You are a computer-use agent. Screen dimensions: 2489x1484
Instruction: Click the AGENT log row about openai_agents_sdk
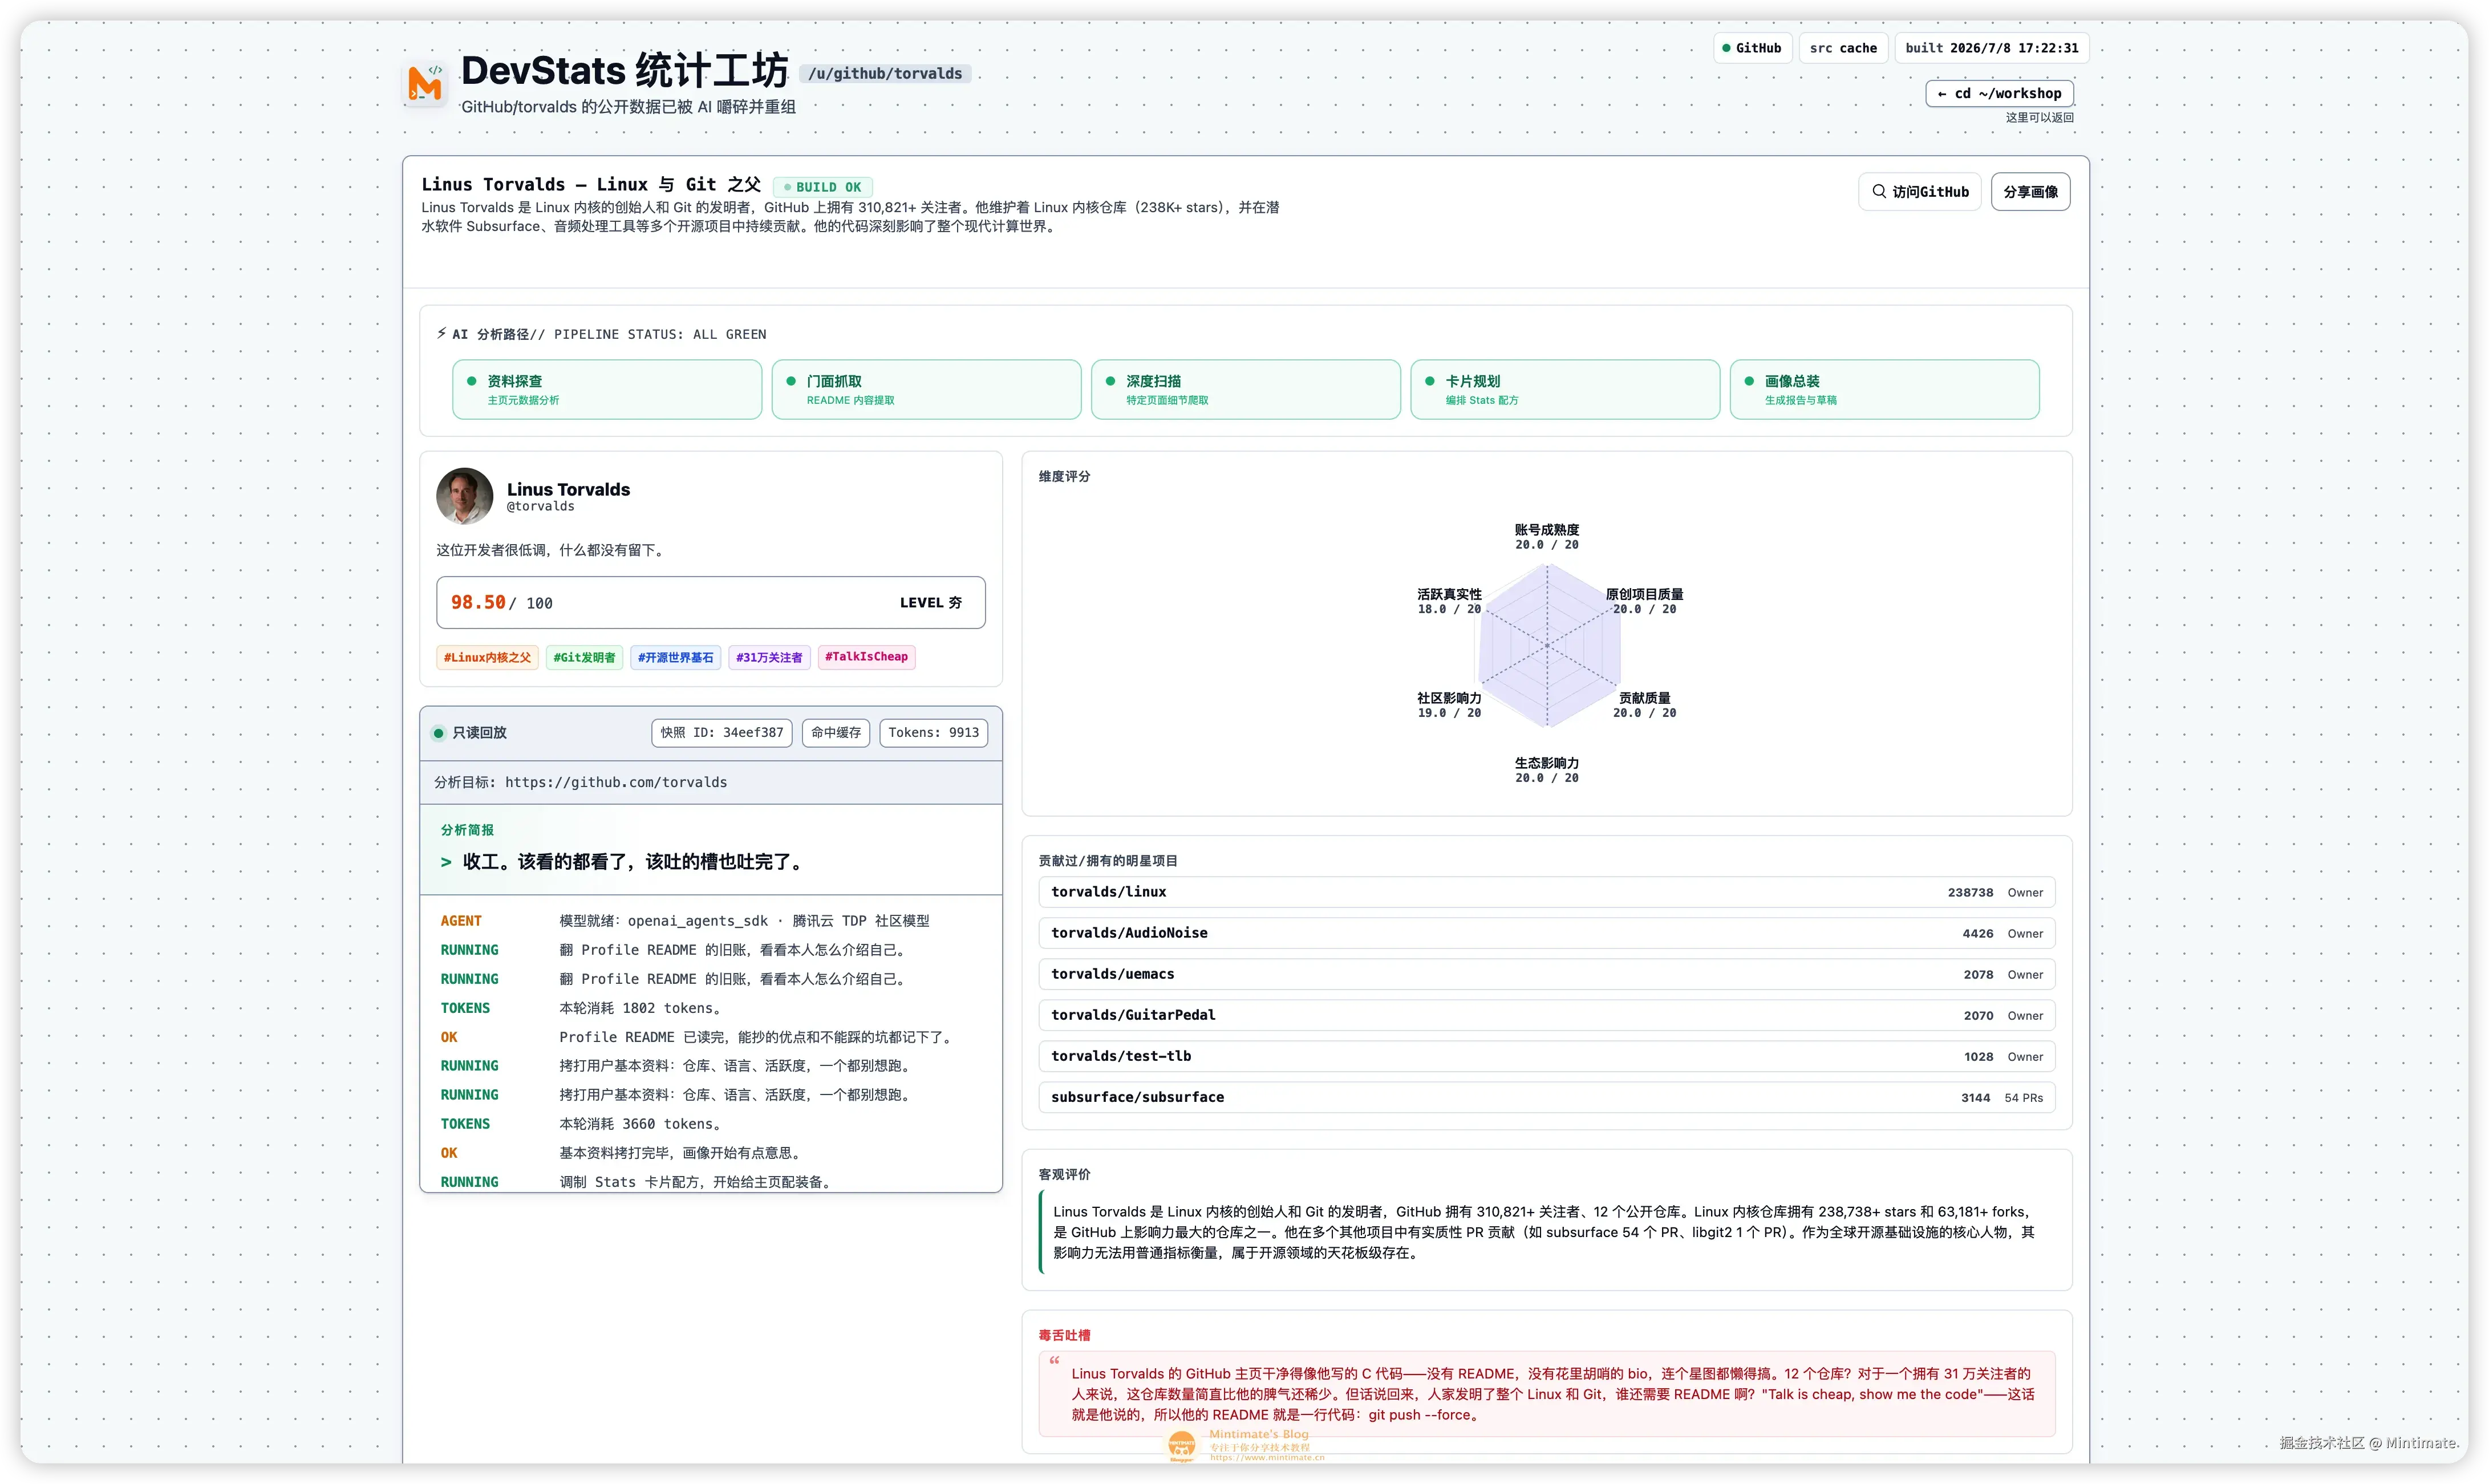point(711,921)
